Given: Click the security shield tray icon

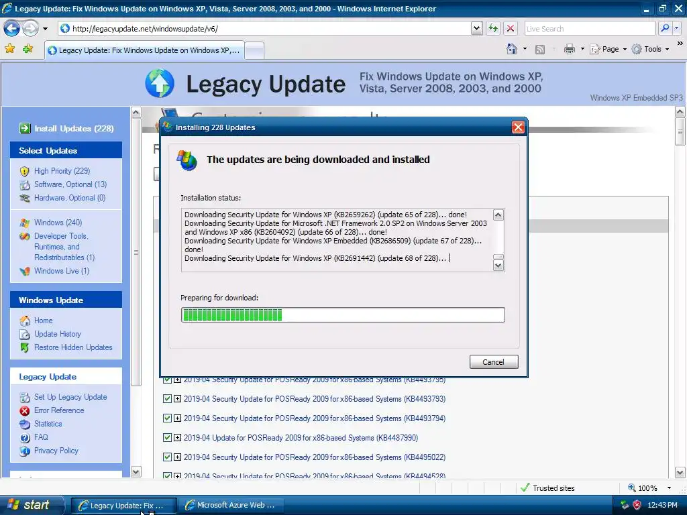Looking at the screenshot, I should click(637, 505).
